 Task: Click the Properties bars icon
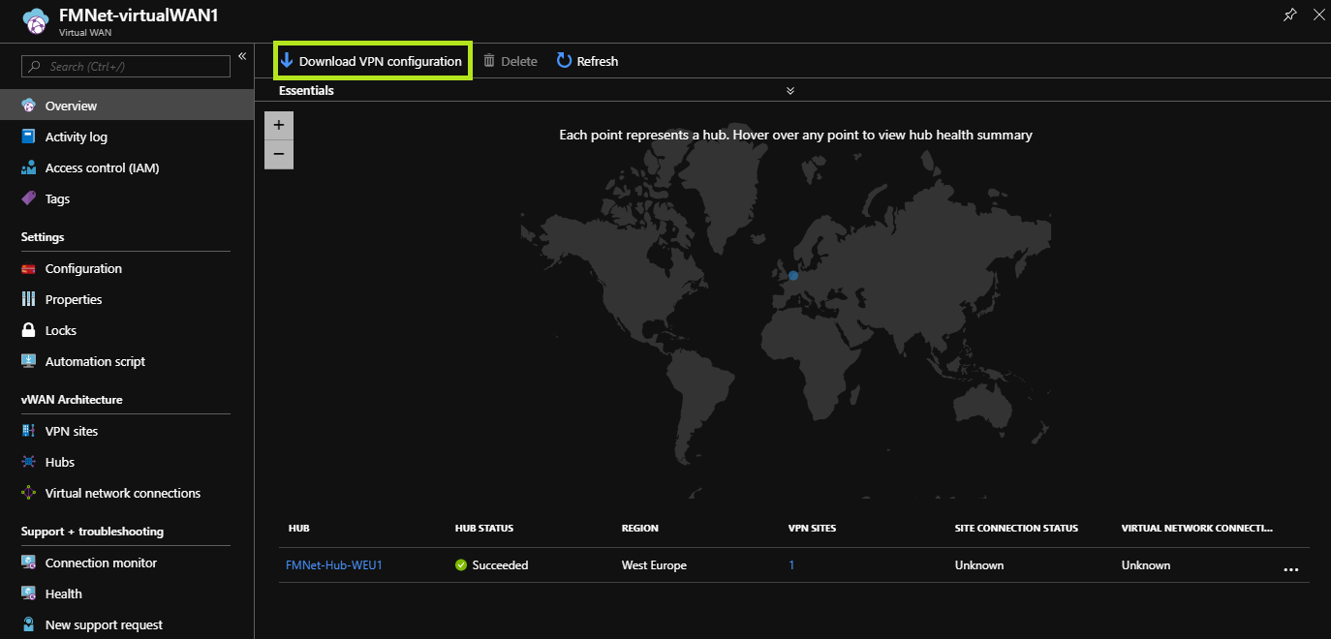pos(28,299)
